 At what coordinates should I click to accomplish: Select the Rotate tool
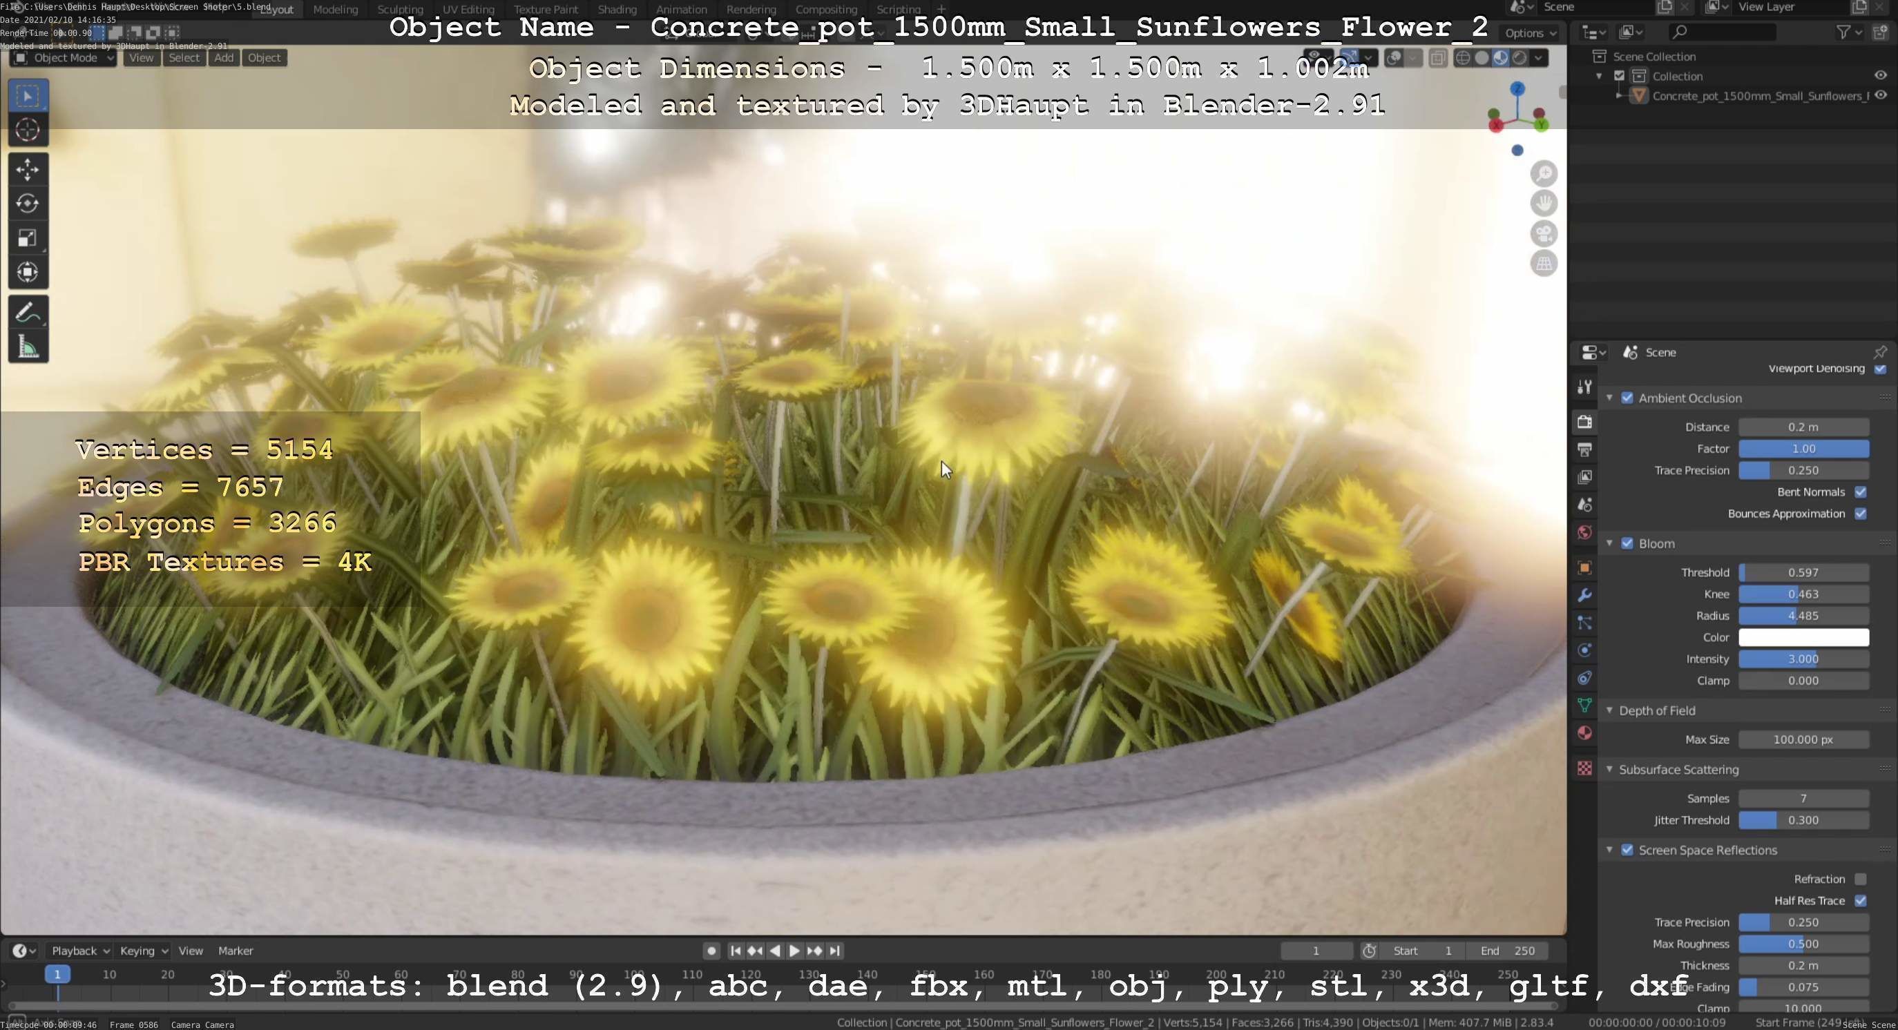[x=28, y=203]
